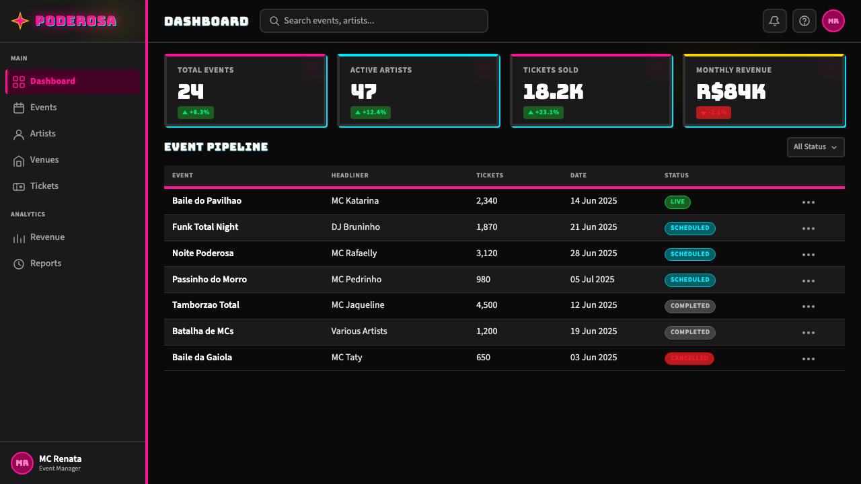Click the Revenue bar chart icon
The height and width of the screenshot is (484, 861).
point(19,238)
